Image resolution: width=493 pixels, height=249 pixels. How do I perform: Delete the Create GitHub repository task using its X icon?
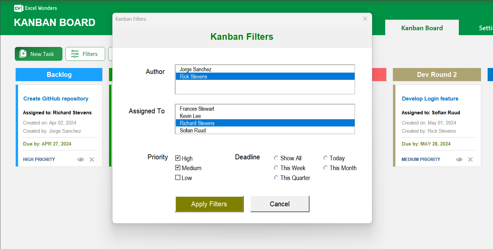pos(92,159)
